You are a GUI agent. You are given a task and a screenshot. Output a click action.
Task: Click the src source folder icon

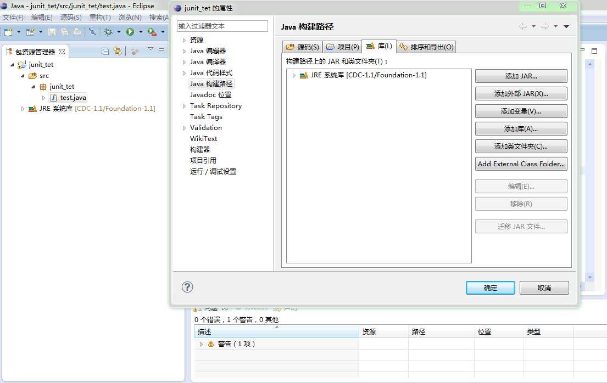tap(32, 76)
